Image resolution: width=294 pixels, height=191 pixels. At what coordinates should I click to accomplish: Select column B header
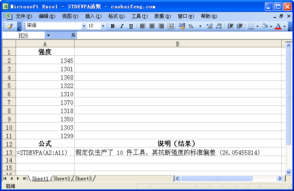tap(178, 44)
